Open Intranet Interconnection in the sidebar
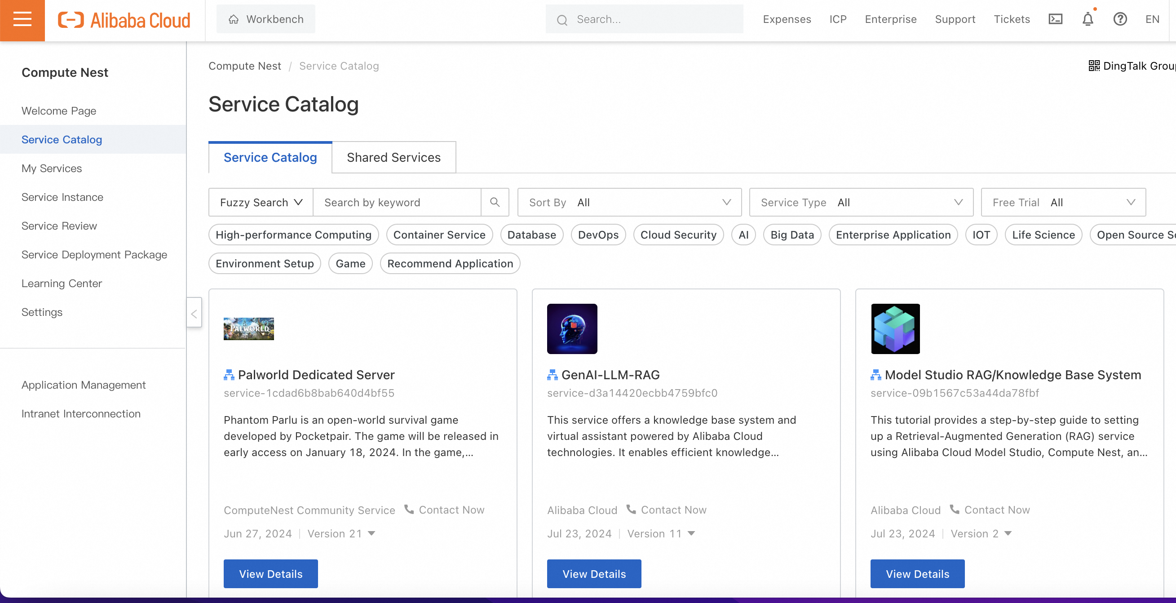1176x603 pixels. [81, 413]
